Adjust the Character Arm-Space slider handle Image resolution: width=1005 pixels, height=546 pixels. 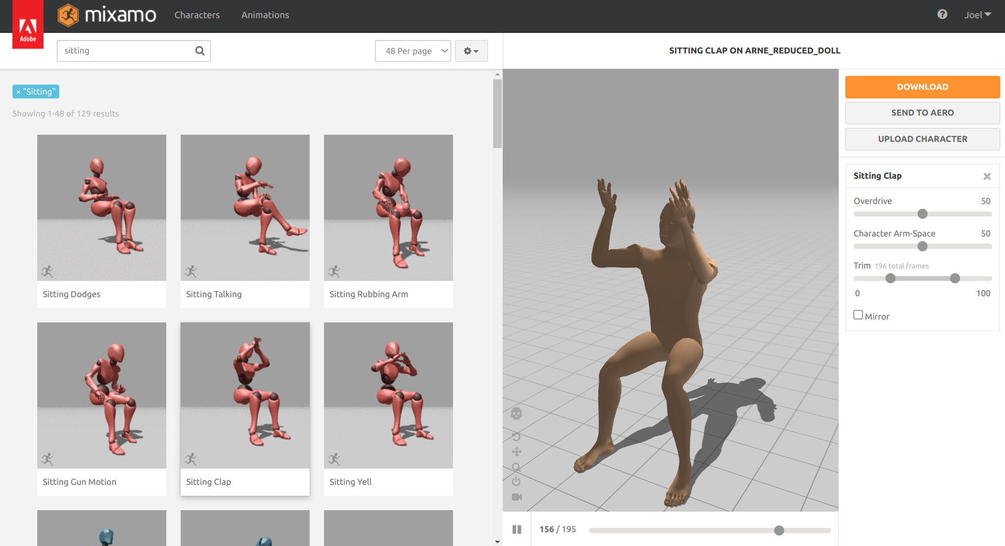pos(922,246)
